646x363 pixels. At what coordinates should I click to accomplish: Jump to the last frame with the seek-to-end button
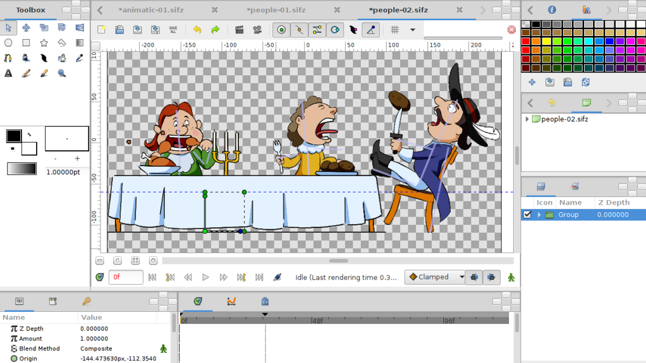pyautogui.click(x=259, y=277)
